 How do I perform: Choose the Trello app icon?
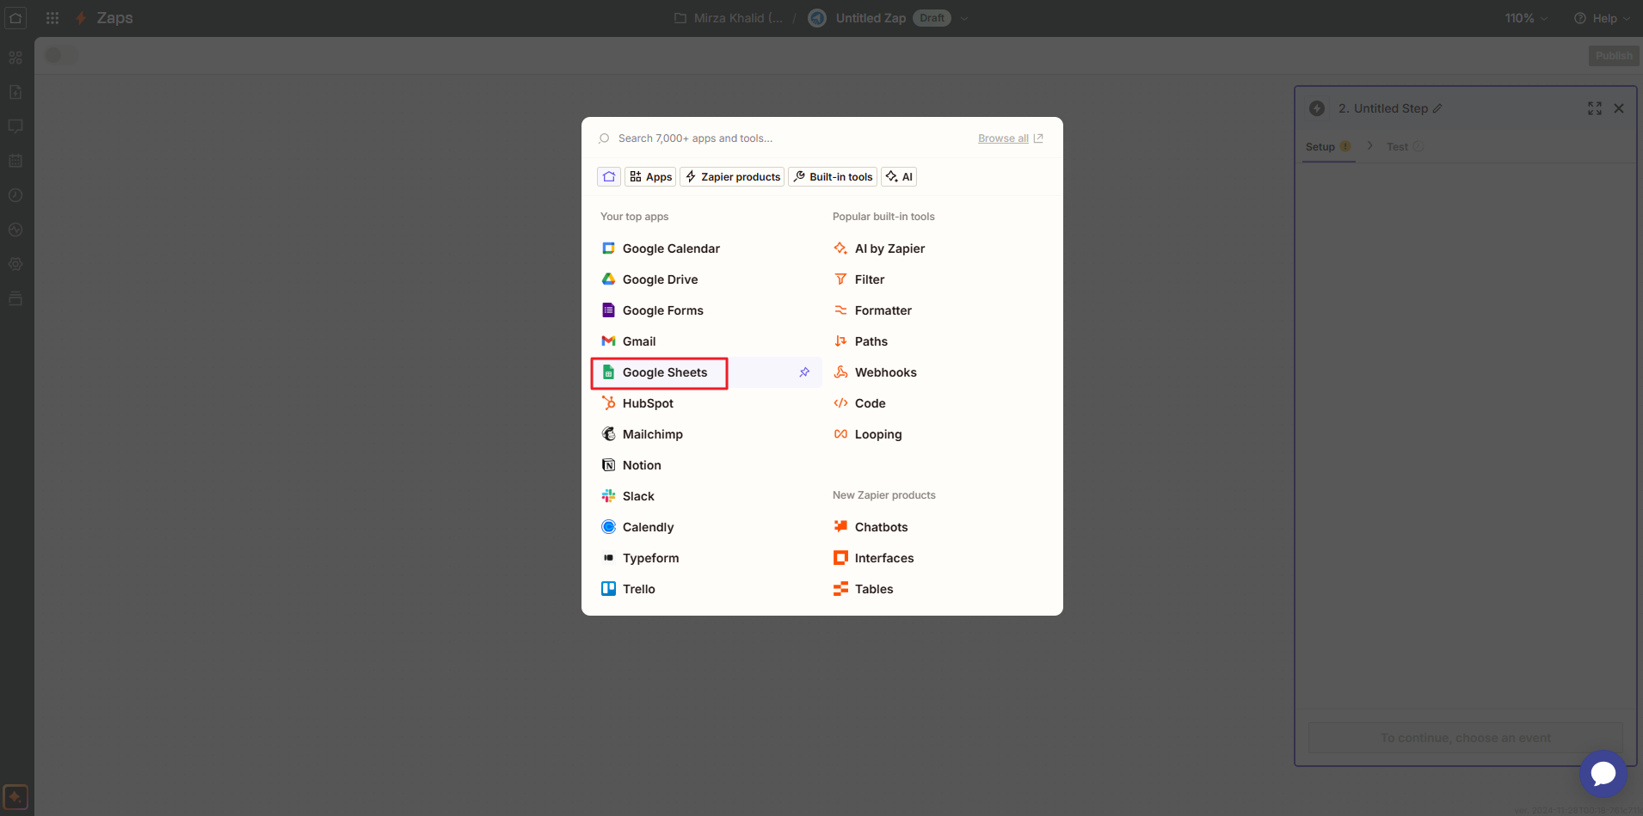(608, 589)
